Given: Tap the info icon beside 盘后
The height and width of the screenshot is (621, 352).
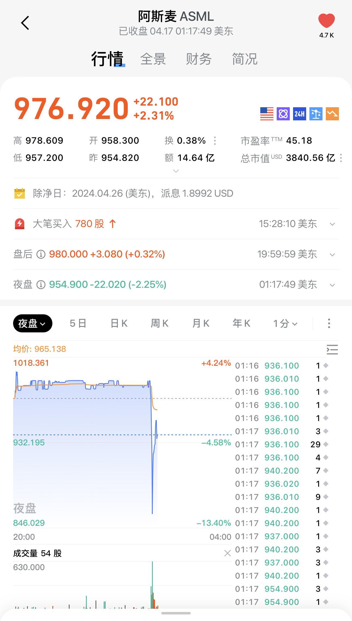Looking at the screenshot, I should click(x=41, y=254).
